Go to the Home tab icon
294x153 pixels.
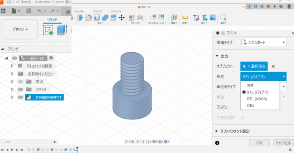point(68,12)
